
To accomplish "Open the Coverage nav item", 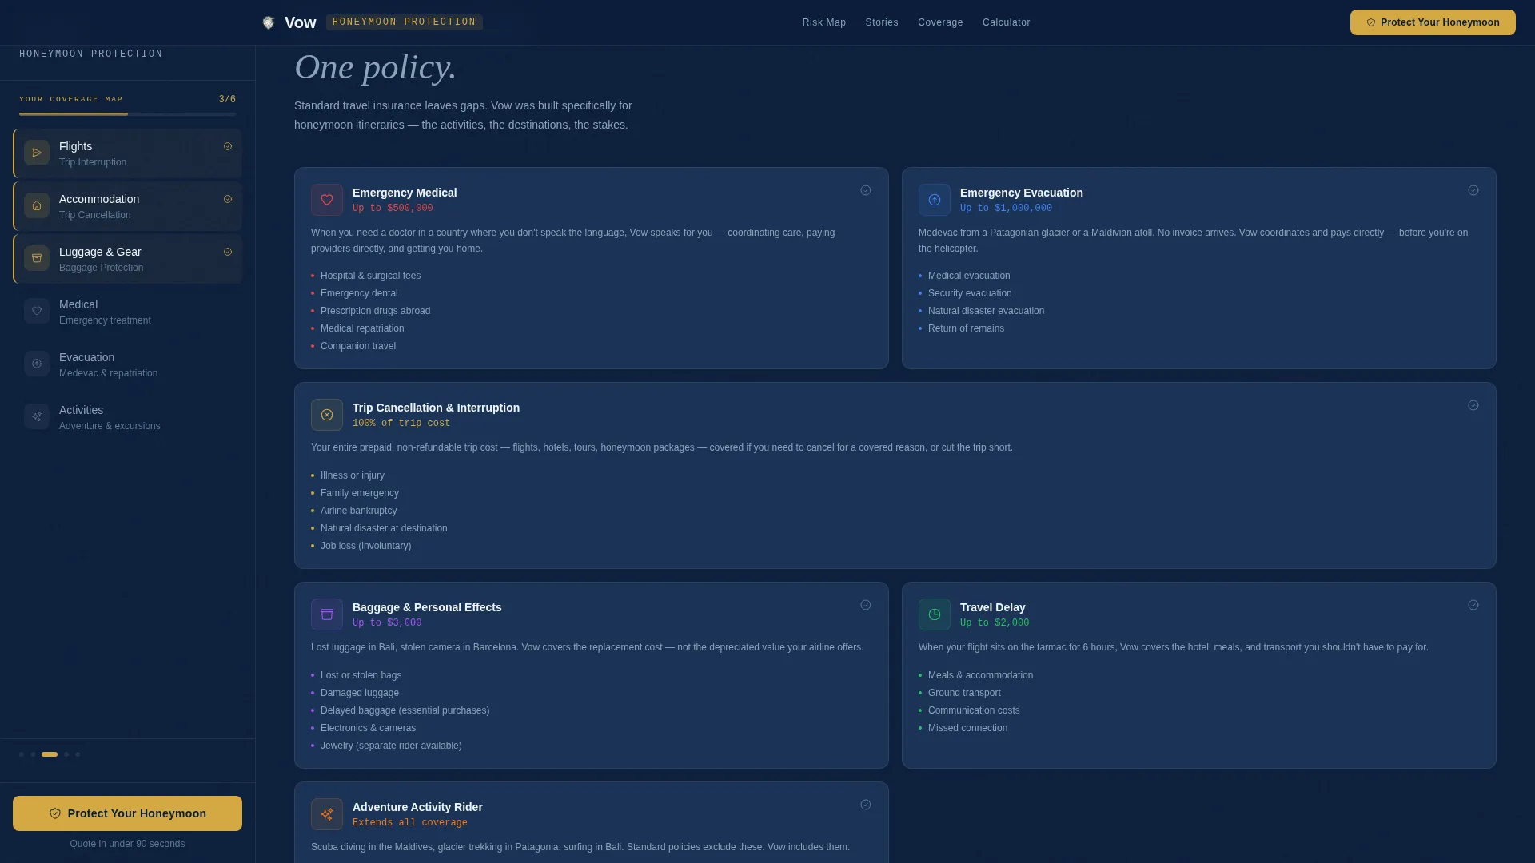I will pos(940,22).
